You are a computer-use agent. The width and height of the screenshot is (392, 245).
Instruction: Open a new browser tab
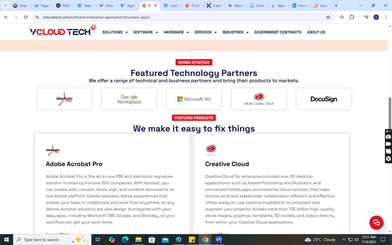tap(336, 5)
